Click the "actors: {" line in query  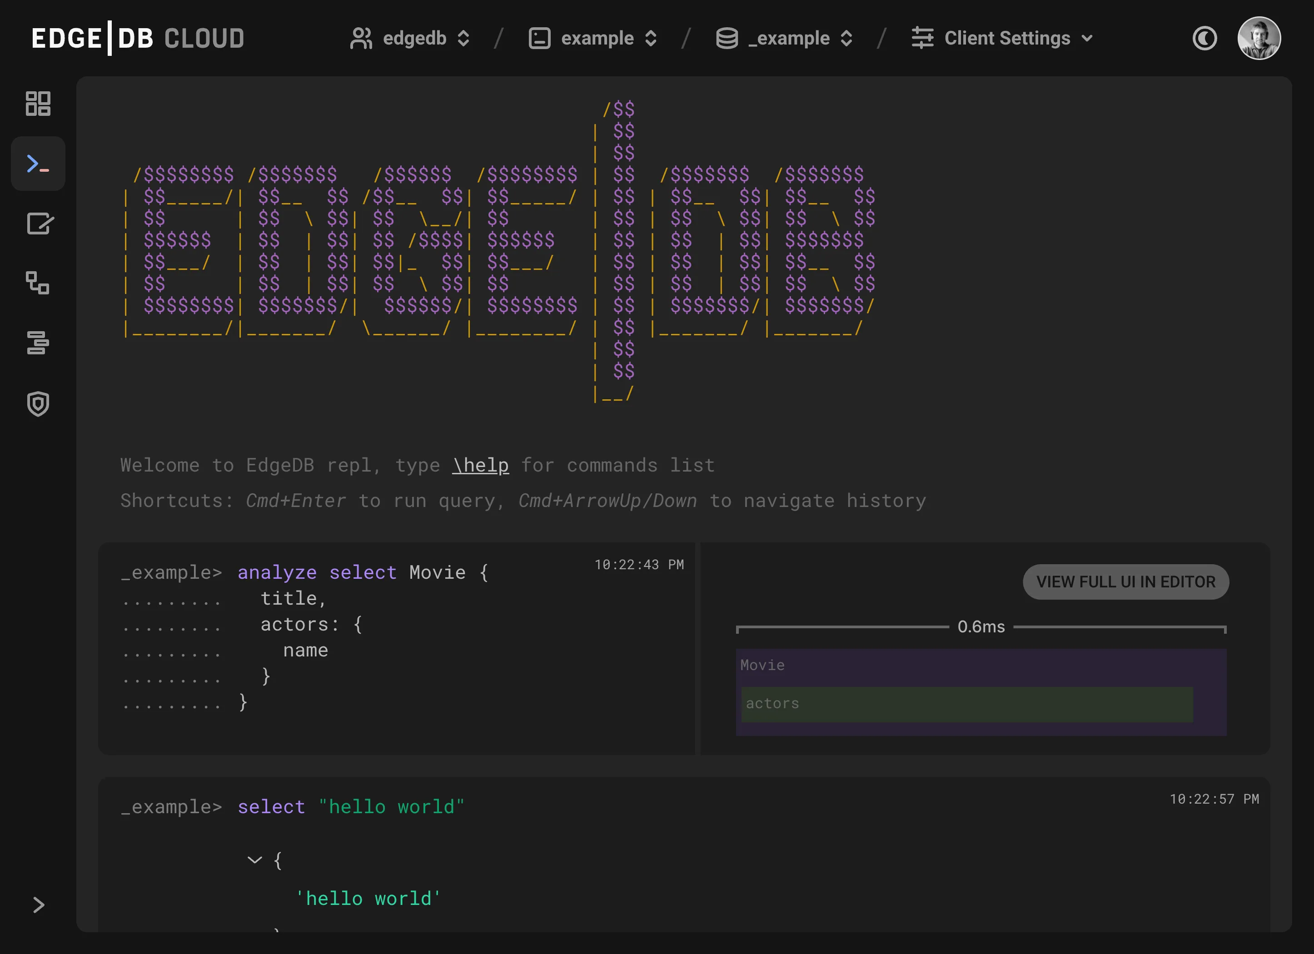point(312,624)
